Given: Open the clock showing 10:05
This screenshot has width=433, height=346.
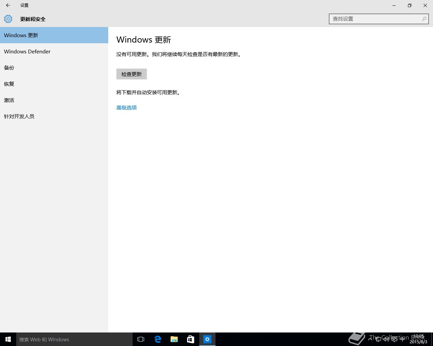Looking at the screenshot, I should [418, 339].
